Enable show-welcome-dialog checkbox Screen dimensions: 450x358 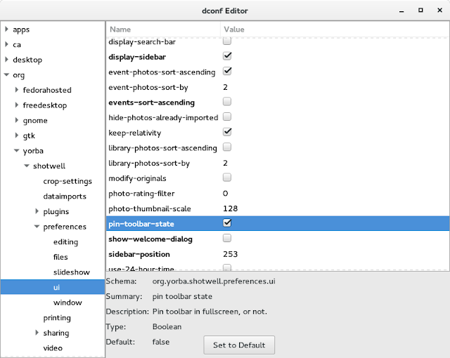click(227, 238)
